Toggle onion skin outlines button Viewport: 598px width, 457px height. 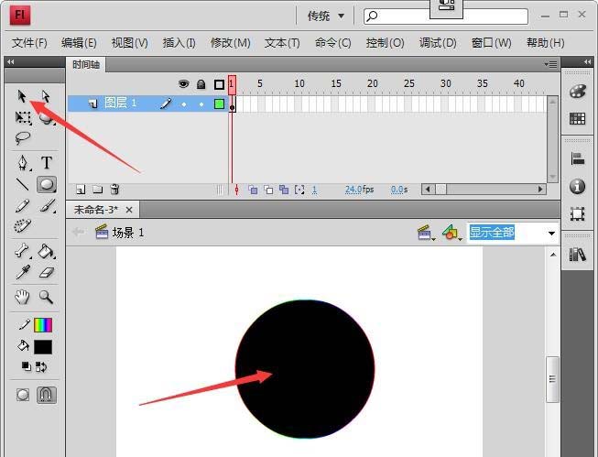coord(268,190)
